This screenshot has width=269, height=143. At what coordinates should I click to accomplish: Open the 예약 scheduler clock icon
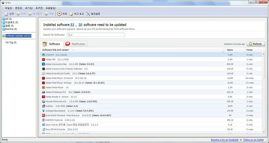point(59,14)
